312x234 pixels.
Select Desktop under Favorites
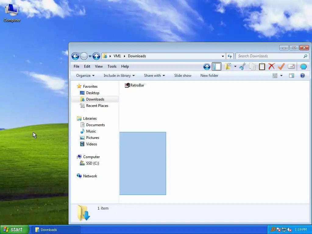pos(93,93)
